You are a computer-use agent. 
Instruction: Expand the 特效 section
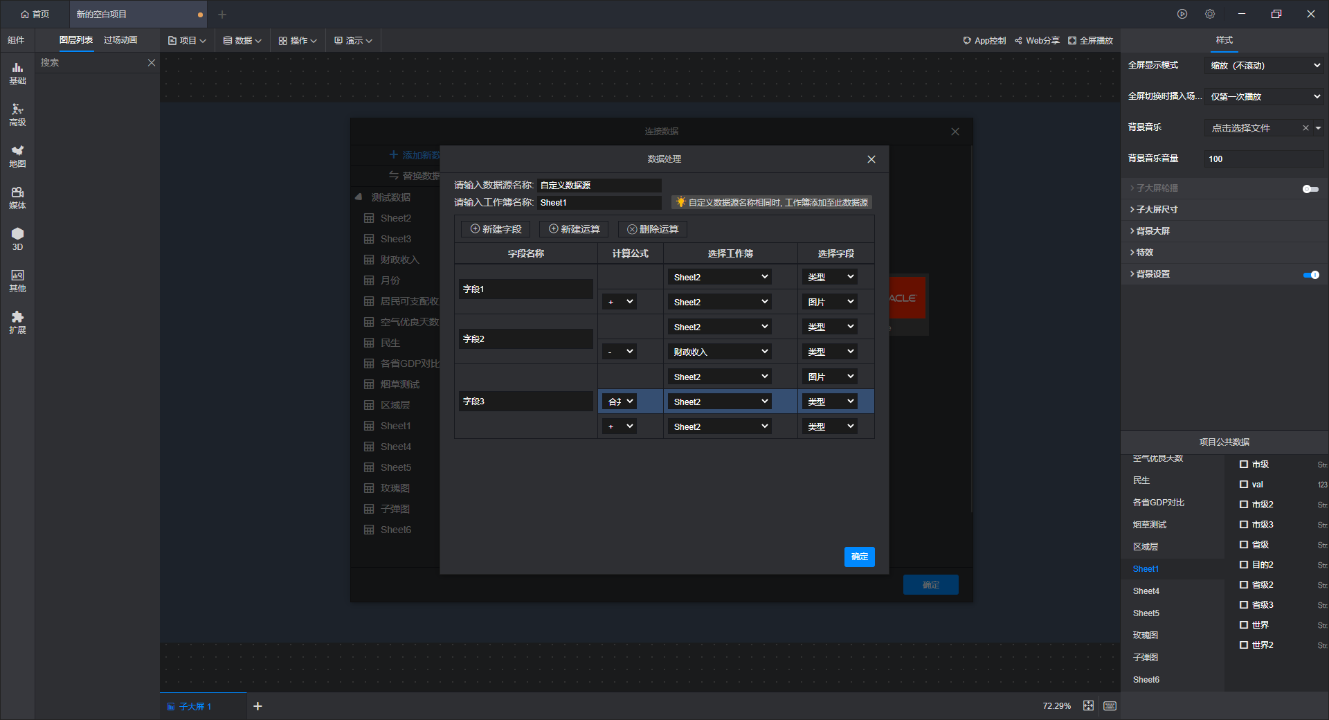click(1224, 253)
